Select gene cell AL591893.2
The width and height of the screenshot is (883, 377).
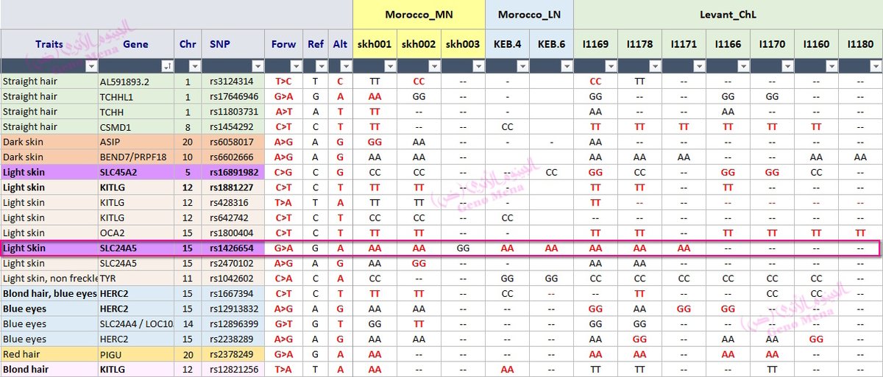coord(135,82)
